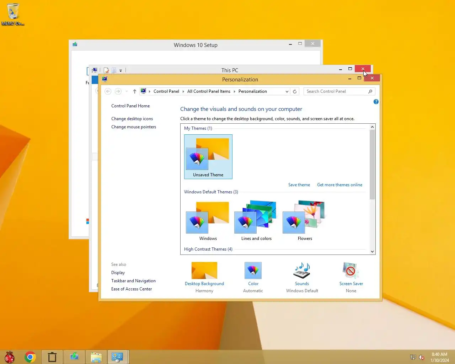
Task: Click All Control Panel Items breadcrumb
Action: click(x=209, y=91)
